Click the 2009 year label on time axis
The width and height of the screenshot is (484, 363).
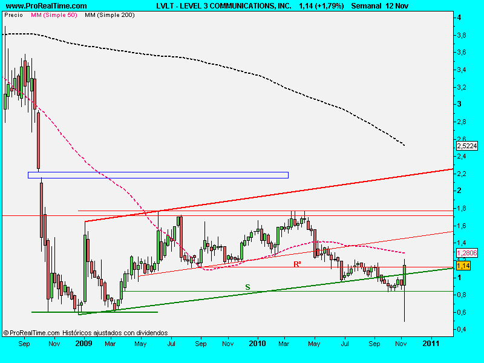coord(83,344)
